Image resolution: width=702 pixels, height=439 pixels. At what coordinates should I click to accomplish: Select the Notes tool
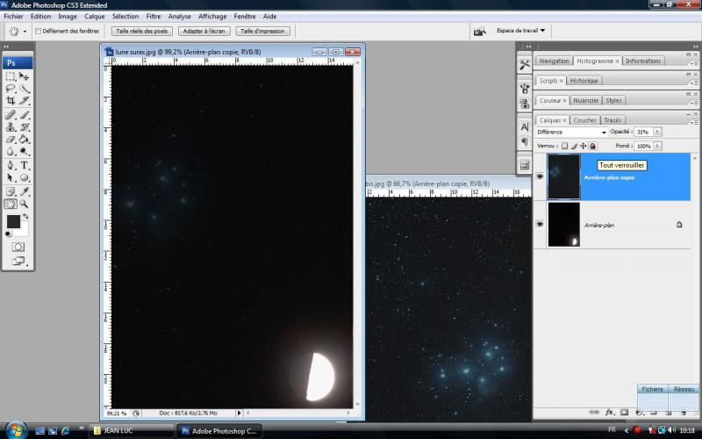pyautogui.click(x=11, y=191)
